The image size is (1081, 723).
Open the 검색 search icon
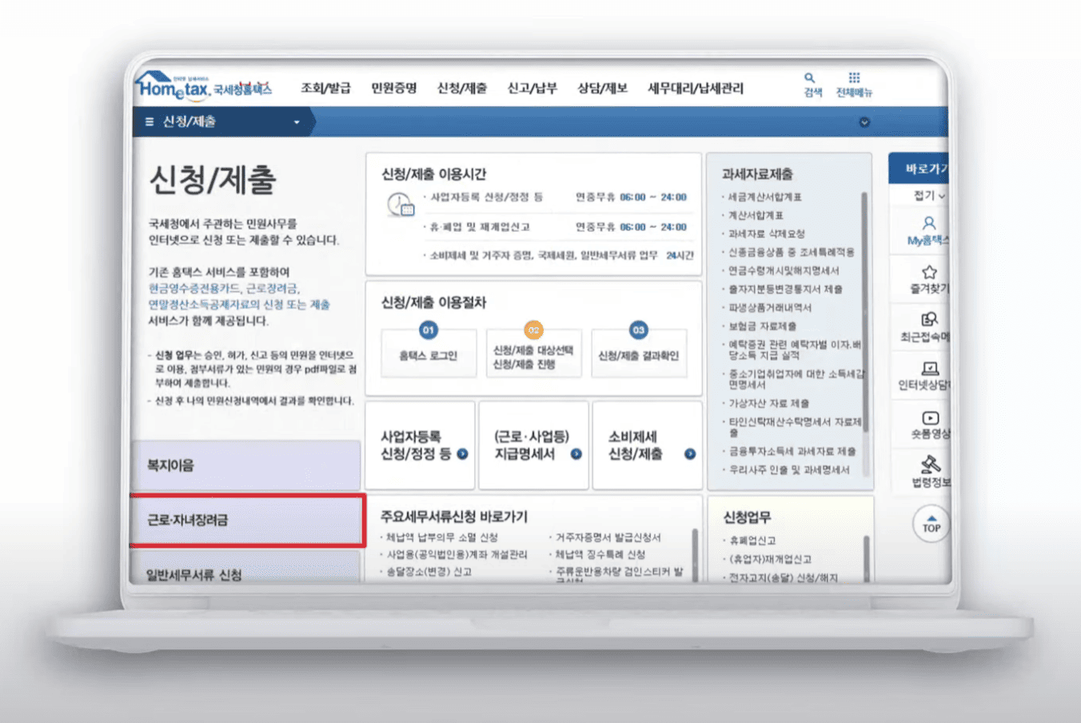(810, 78)
